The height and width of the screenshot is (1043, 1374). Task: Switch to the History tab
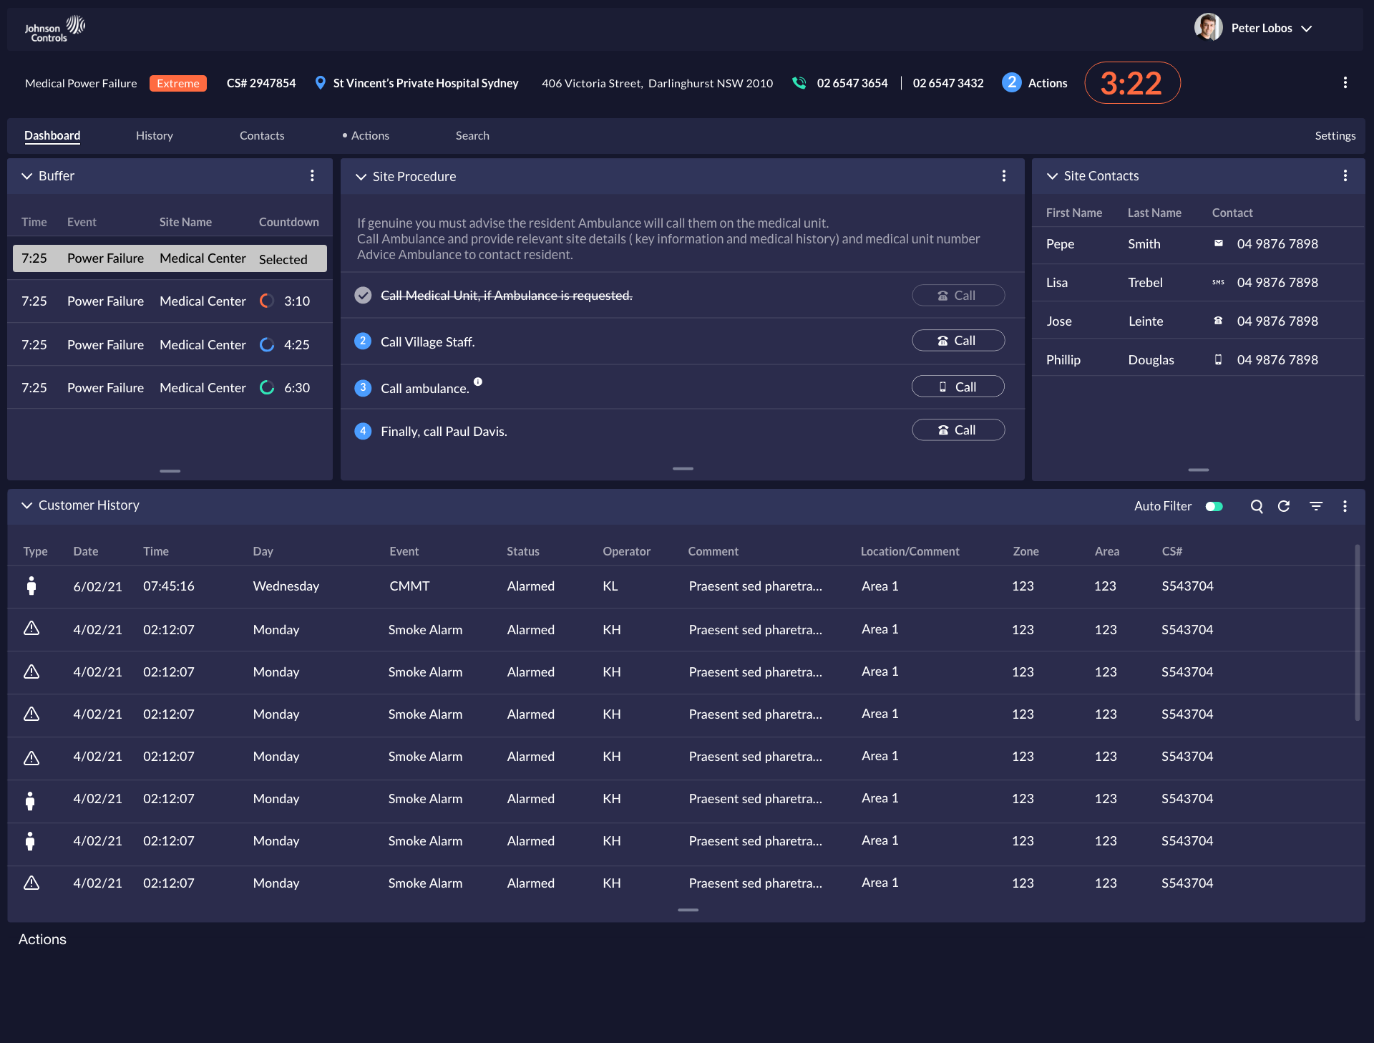click(x=155, y=136)
